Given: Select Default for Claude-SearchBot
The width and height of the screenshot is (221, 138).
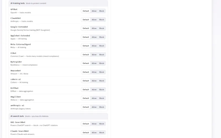Looking at the screenshot, I should coord(86,133).
